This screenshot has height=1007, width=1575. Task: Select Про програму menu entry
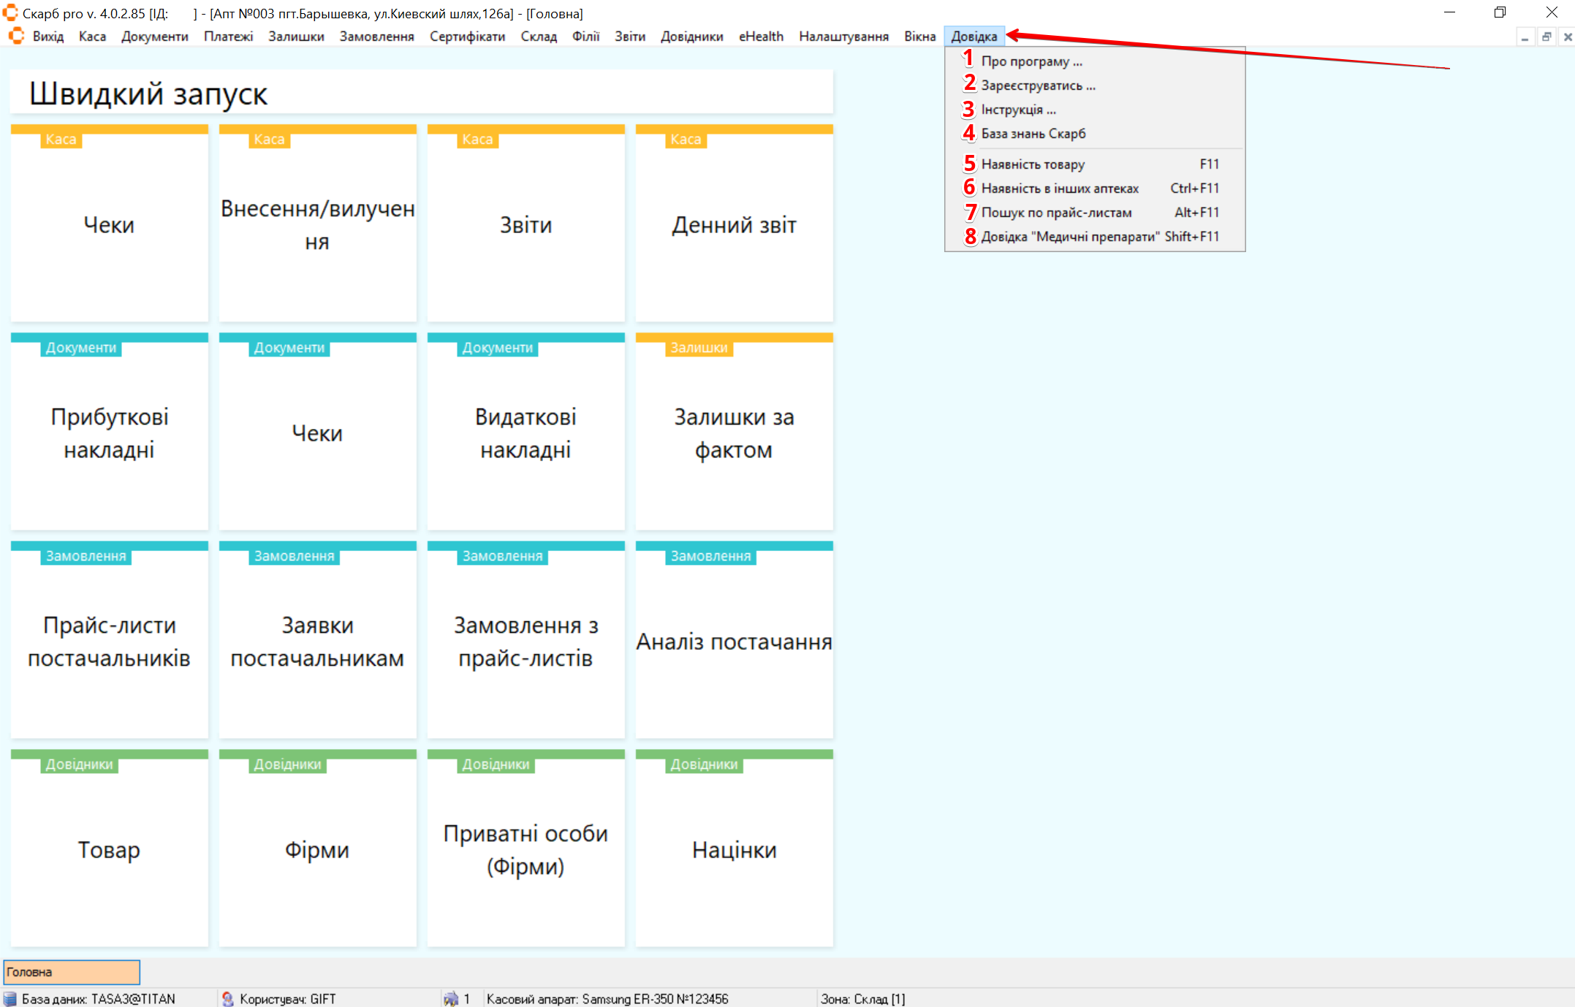click(x=1031, y=61)
